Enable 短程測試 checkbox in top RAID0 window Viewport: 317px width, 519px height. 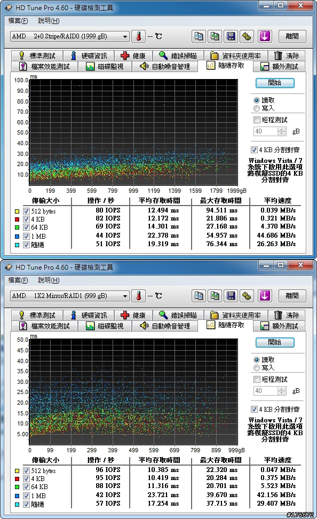257,120
